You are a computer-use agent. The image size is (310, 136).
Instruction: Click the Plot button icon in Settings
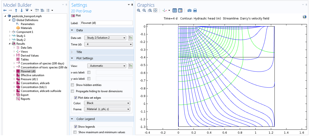coord(73,15)
